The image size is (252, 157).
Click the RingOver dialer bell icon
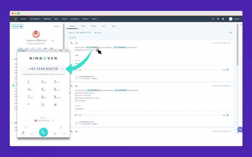click(61, 127)
